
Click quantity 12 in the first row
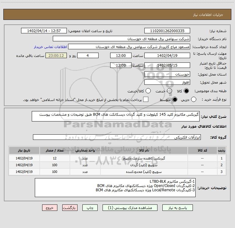(x=55, y=158)
